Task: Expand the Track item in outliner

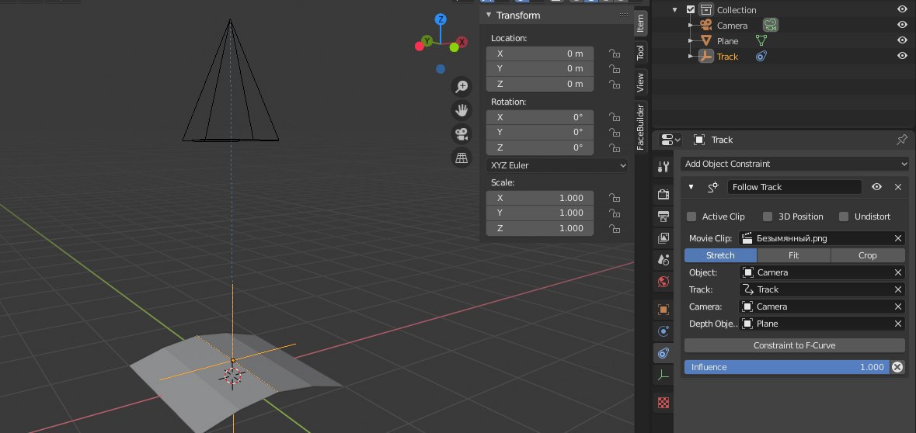Action: (x=691, y=56)
